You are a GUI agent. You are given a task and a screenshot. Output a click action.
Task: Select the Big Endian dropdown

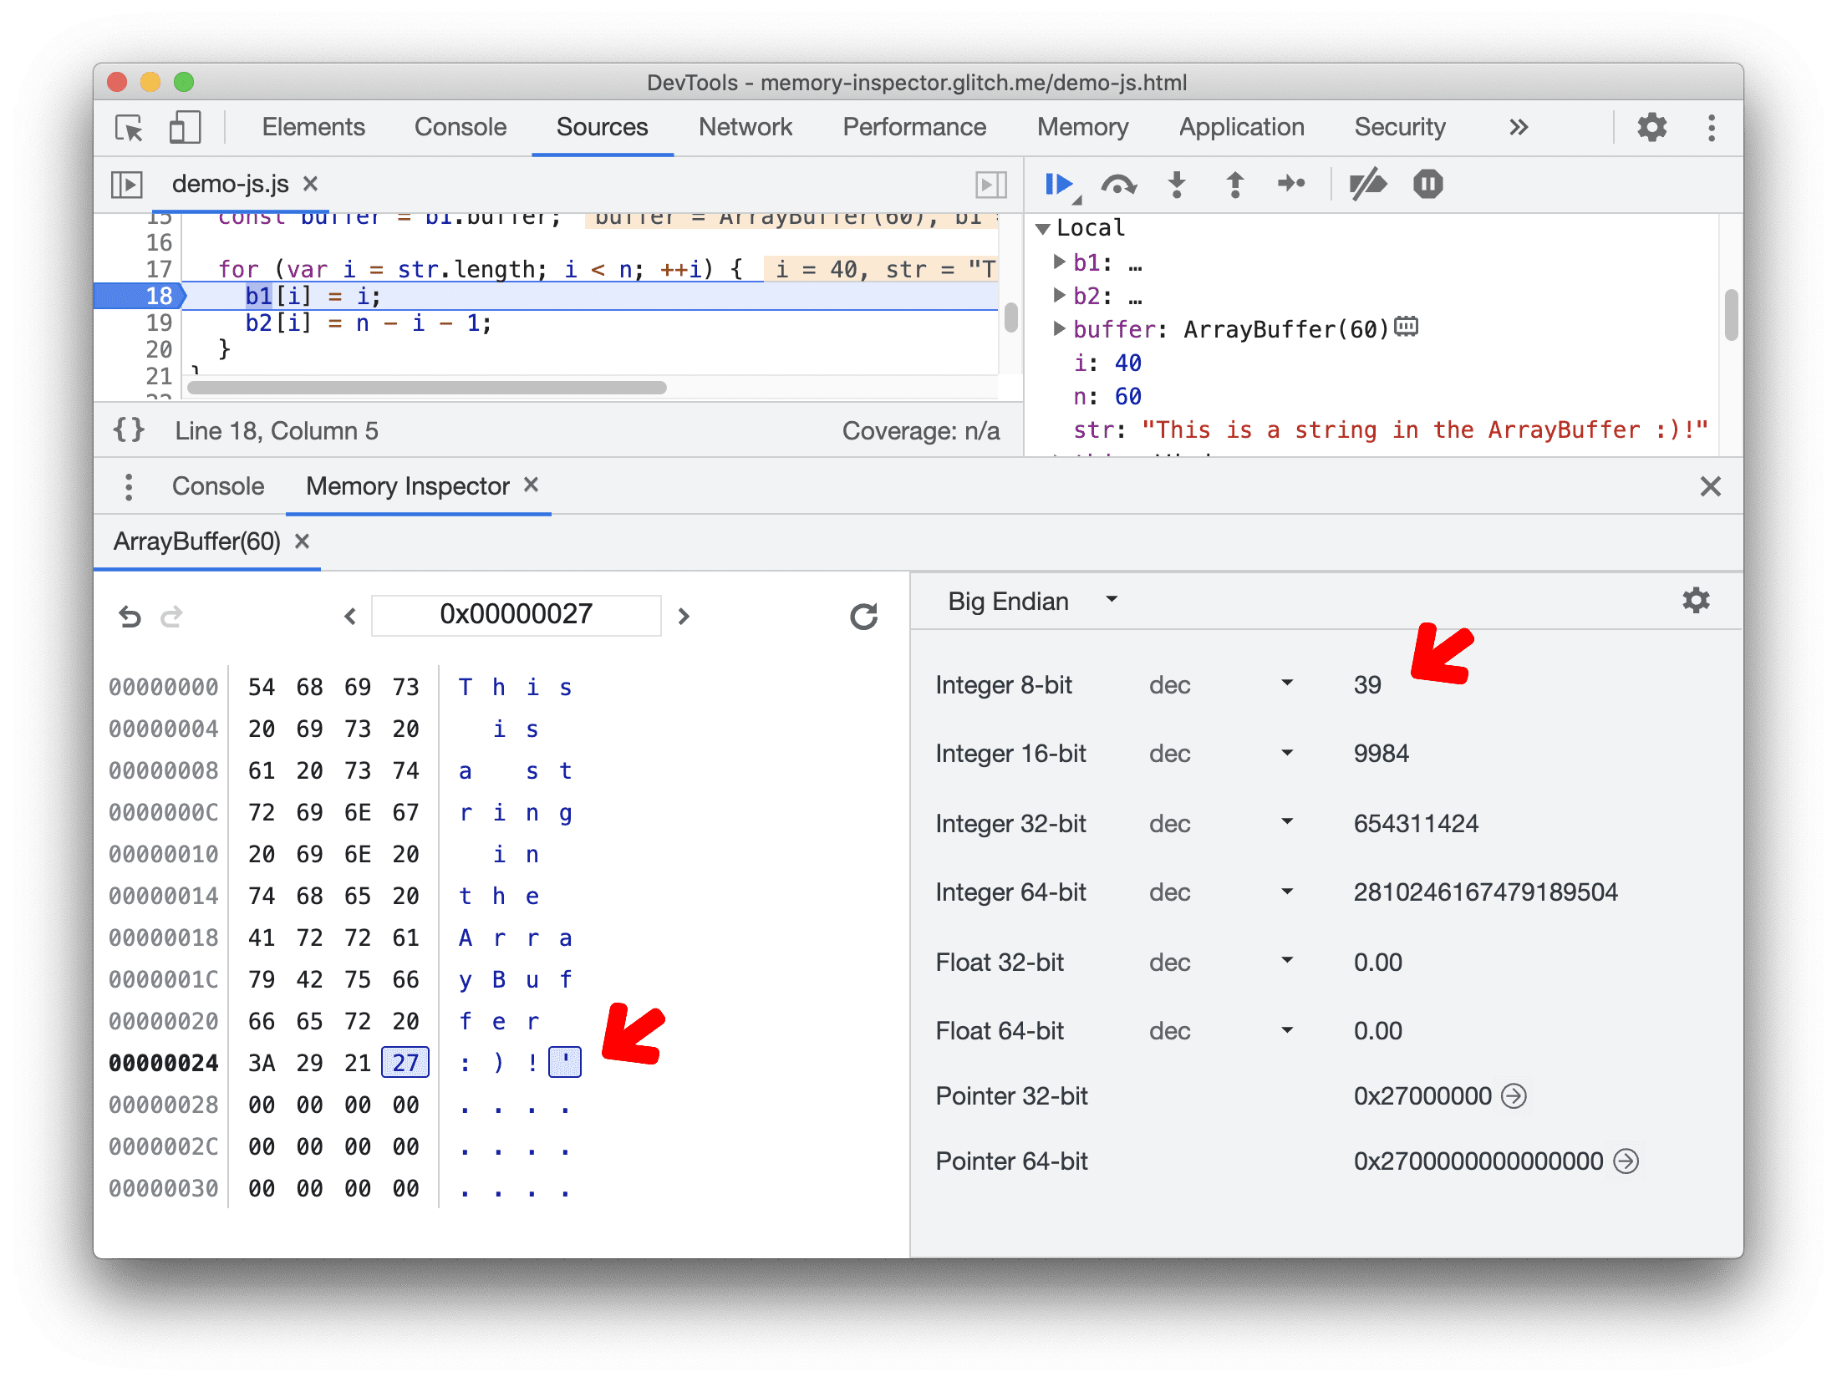point(1025,601)
